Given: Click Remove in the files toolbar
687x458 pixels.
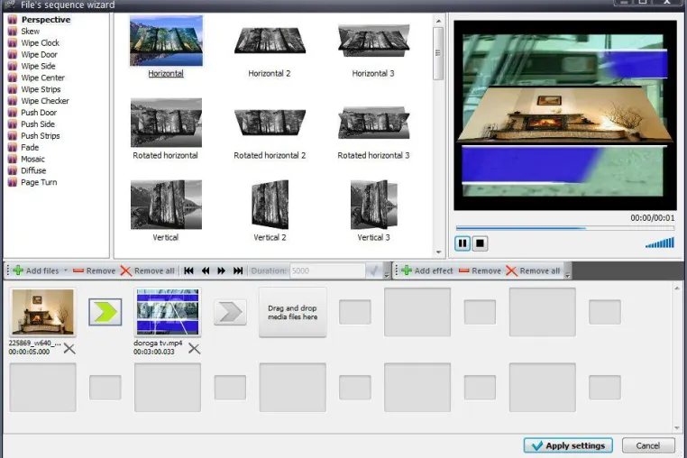Looking at the screenshot, I should click(94, 270).
